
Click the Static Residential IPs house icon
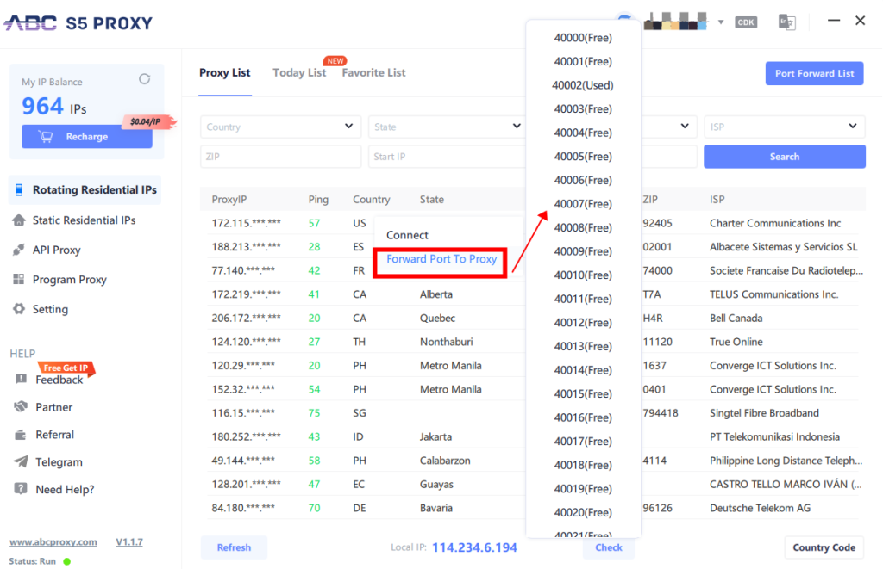tap(19, 220)
